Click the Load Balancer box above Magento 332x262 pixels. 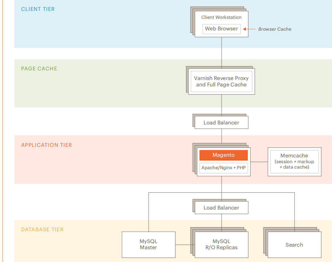click(222, 123)
